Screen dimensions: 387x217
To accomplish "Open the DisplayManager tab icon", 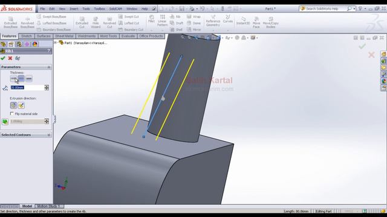I will (35, 44).
